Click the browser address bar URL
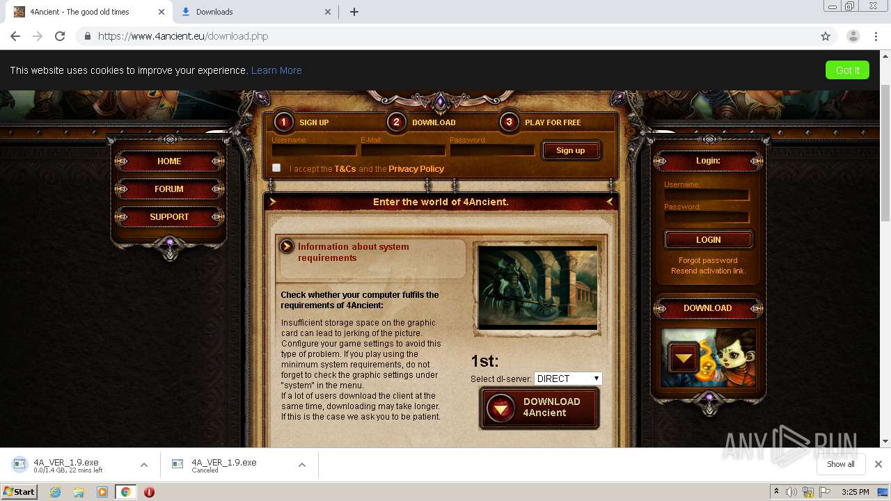 (183, 36)
